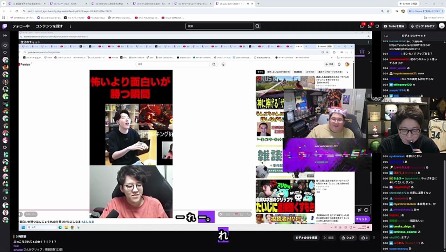Click username shinobu14723 in chat
Screen dimensions: 446x252
[x=399, y=193]
